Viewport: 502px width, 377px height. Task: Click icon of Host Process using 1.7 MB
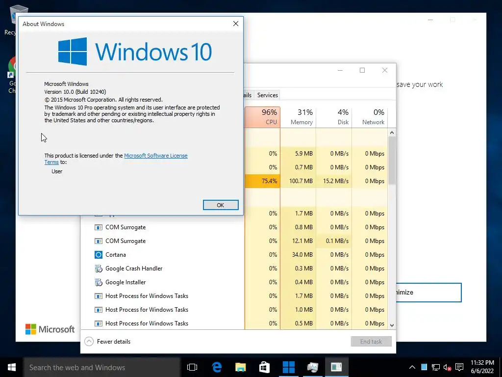coord(99,296)
